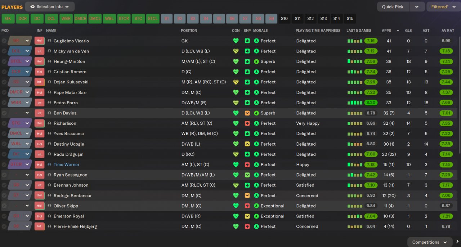Select the S10 substitute slot tab
The width and height of the screenshot is (461, 247).
coord(284,19)
